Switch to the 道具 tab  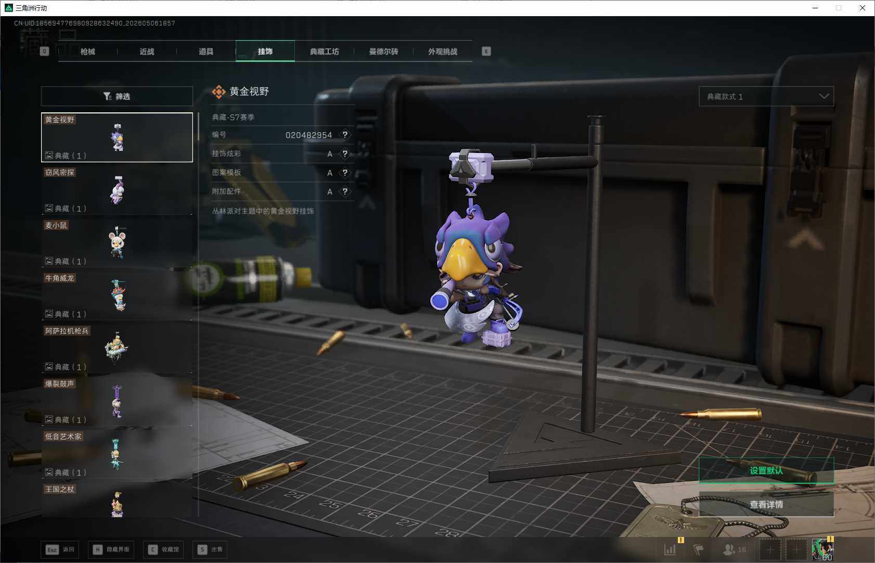[206, 52]
